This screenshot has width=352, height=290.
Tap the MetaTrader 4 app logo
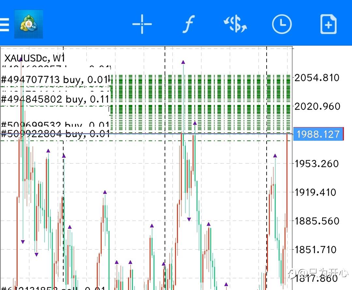coord(29,24)
